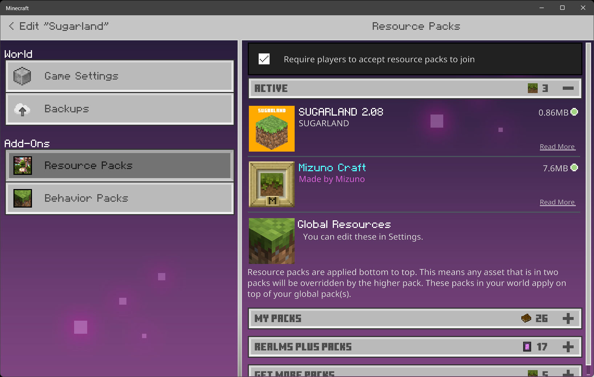Expand the Get More Packs section

(568, 373)
